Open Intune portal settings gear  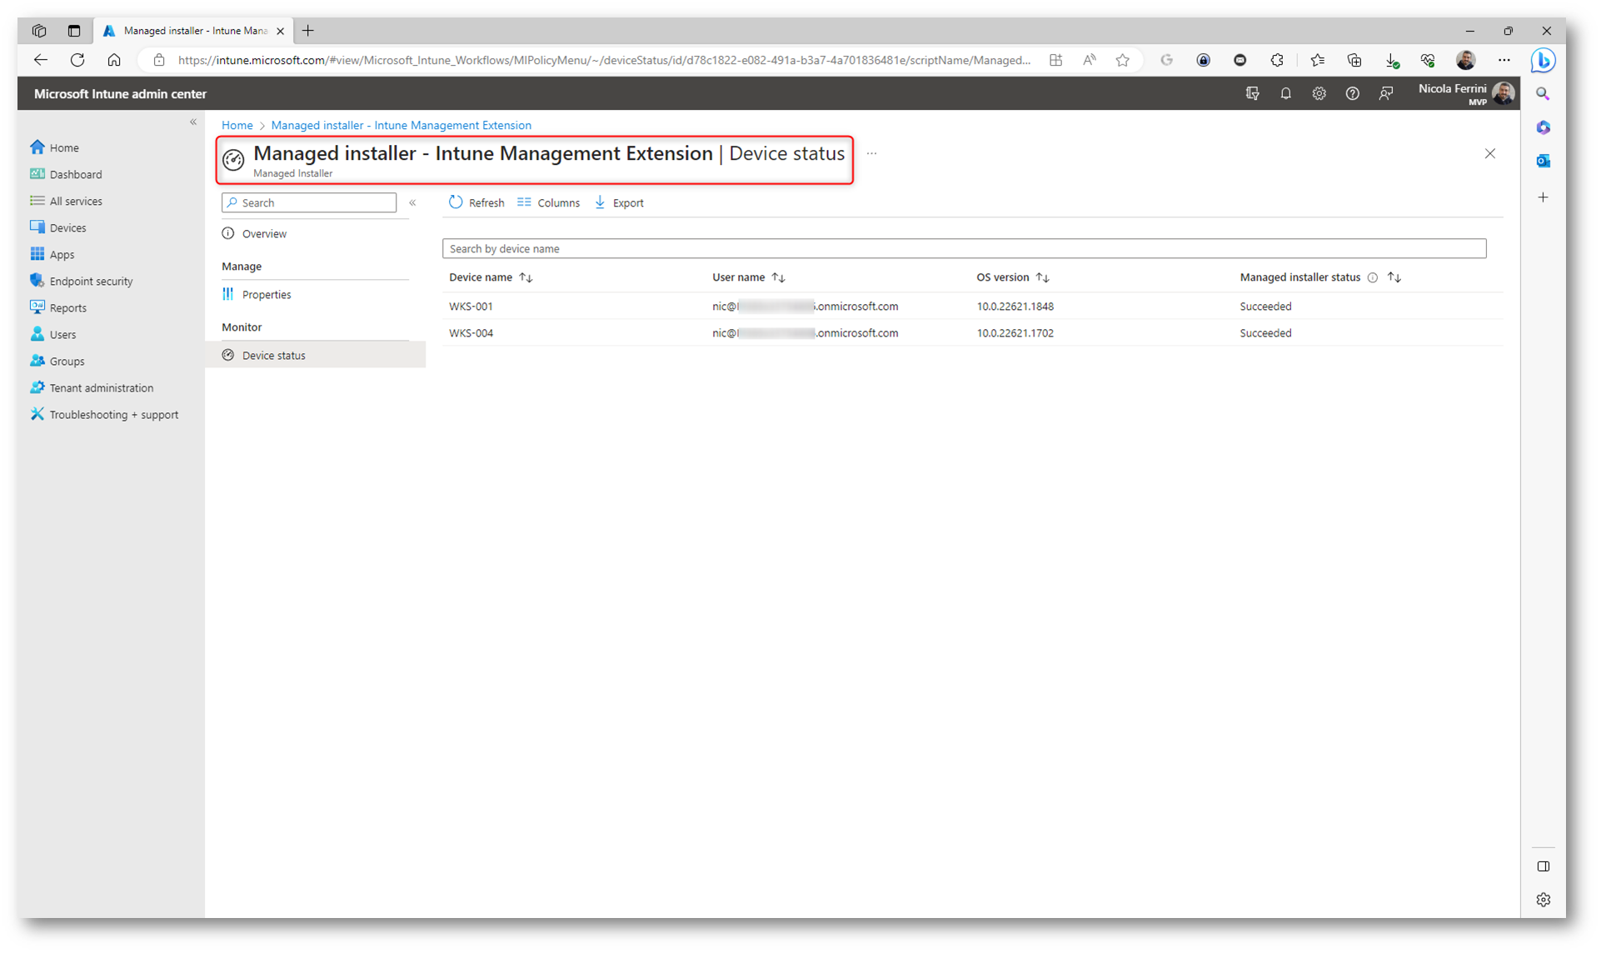[1319, 94]
